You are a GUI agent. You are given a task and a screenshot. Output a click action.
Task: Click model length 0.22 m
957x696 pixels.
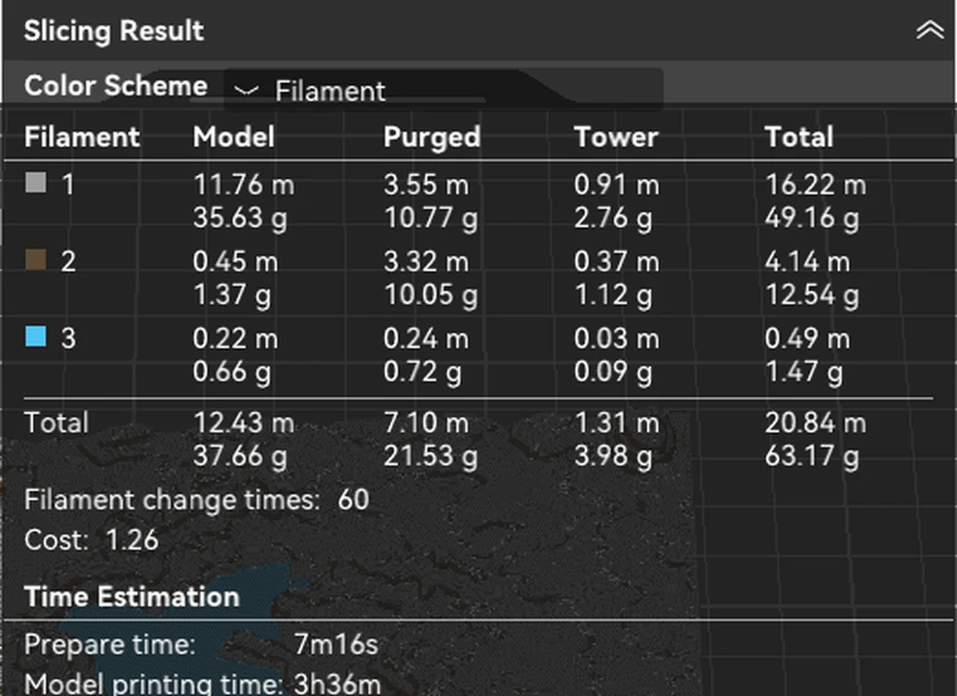[236, 339]
